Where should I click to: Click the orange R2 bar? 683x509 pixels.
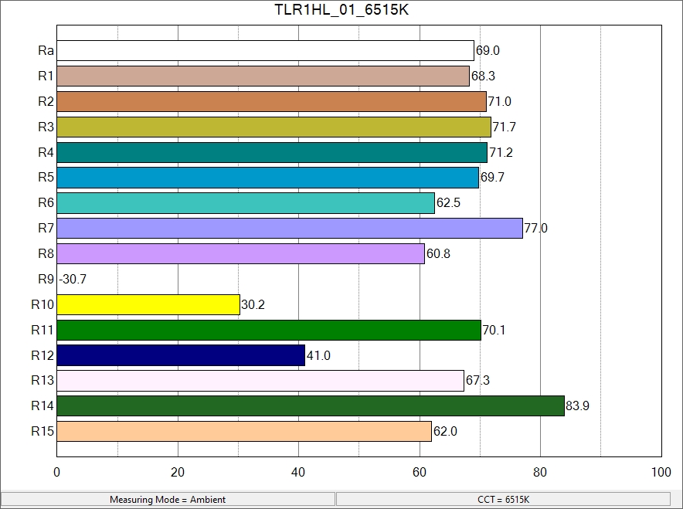click(x=271, y=102)
